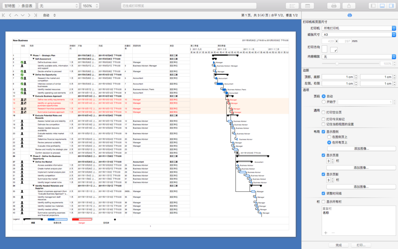
Task: Click the share/export icon in the toolbar
Action: pyautogui.click(x=349, y=6)
